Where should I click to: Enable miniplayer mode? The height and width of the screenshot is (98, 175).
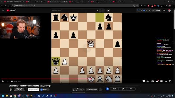[161, 81]
